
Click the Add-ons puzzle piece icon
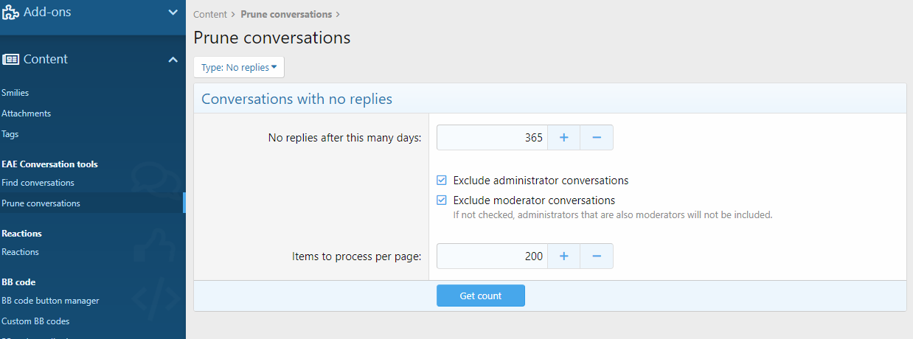[10, 13]
